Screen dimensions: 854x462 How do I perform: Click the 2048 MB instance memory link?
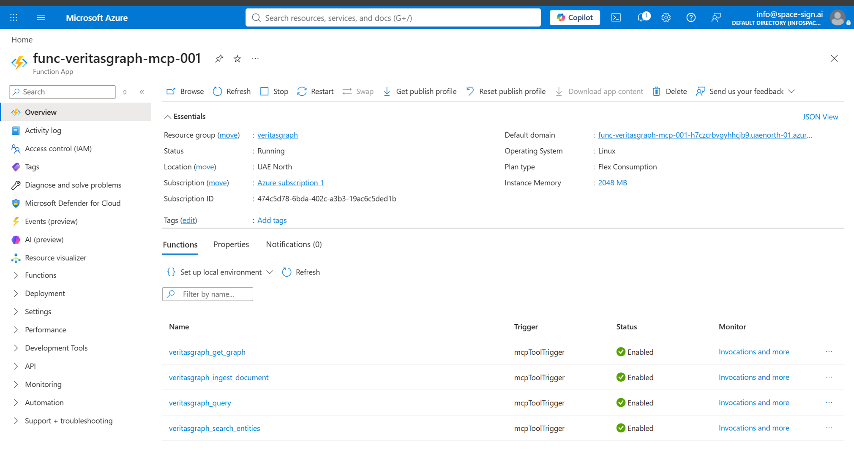click(612, 183)
